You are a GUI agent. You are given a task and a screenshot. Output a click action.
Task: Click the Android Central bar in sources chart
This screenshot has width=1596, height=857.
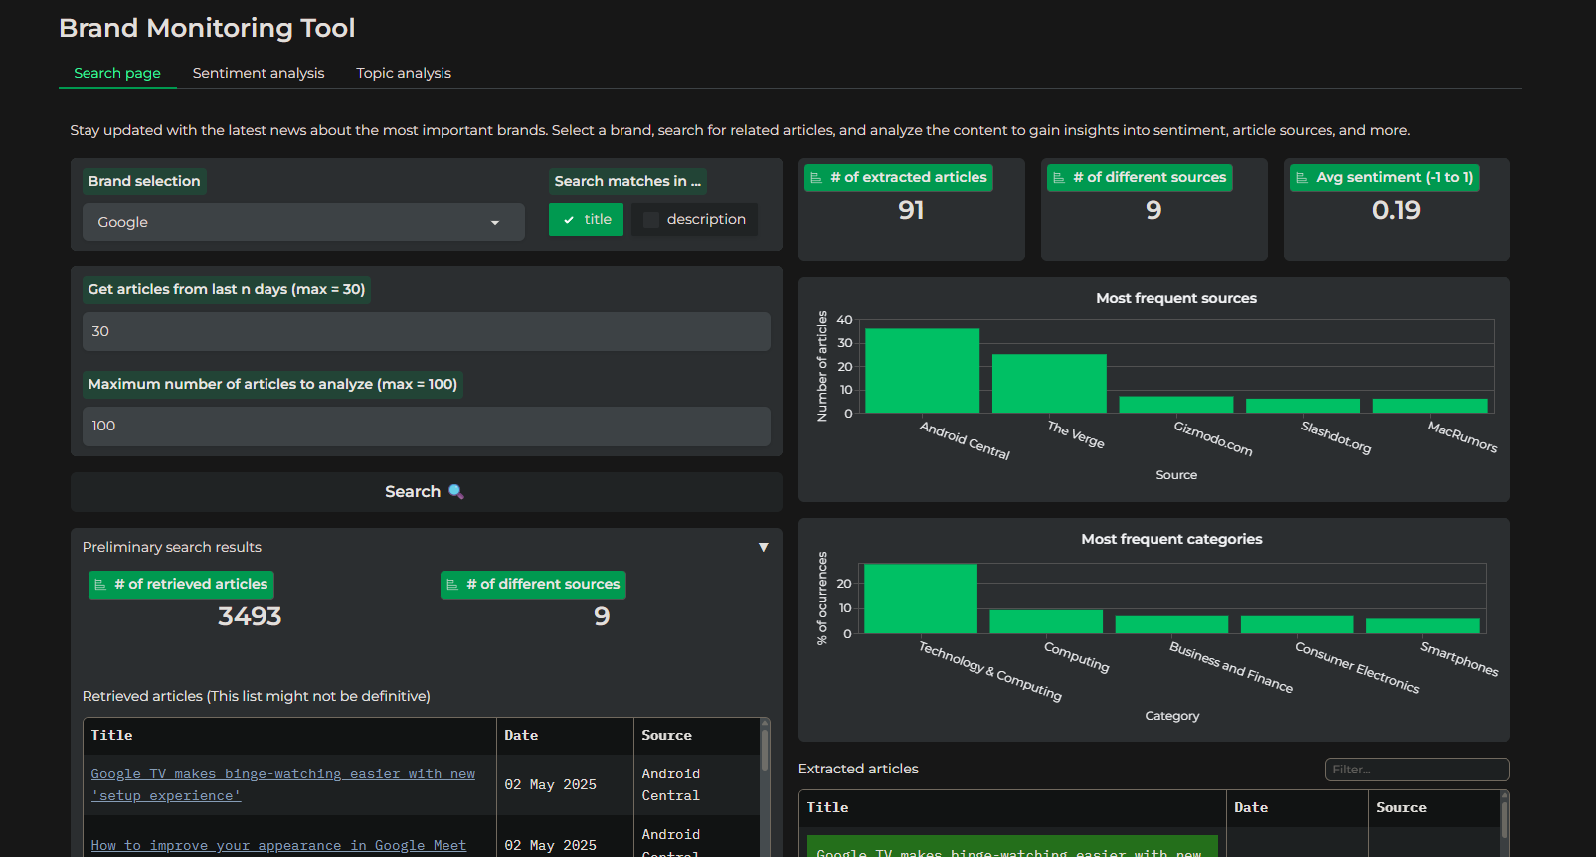click(922, 371)
